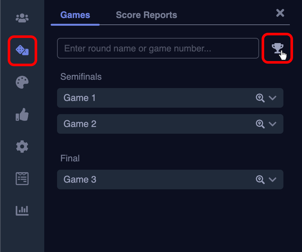The image size is (302, 252).
Task: Select the Game 3 row under Final
Action: 80,180
